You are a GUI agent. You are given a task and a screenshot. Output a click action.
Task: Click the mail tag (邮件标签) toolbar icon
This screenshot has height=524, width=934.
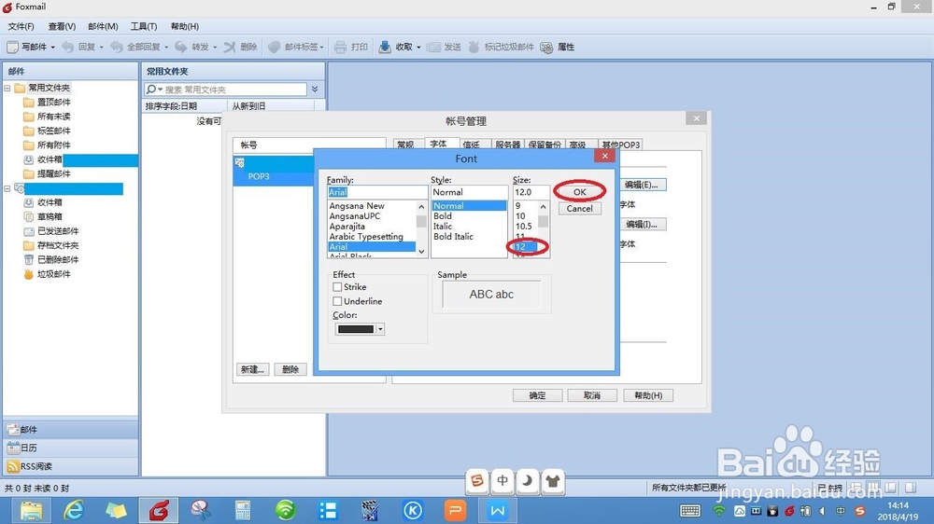(x=274, y=47)
